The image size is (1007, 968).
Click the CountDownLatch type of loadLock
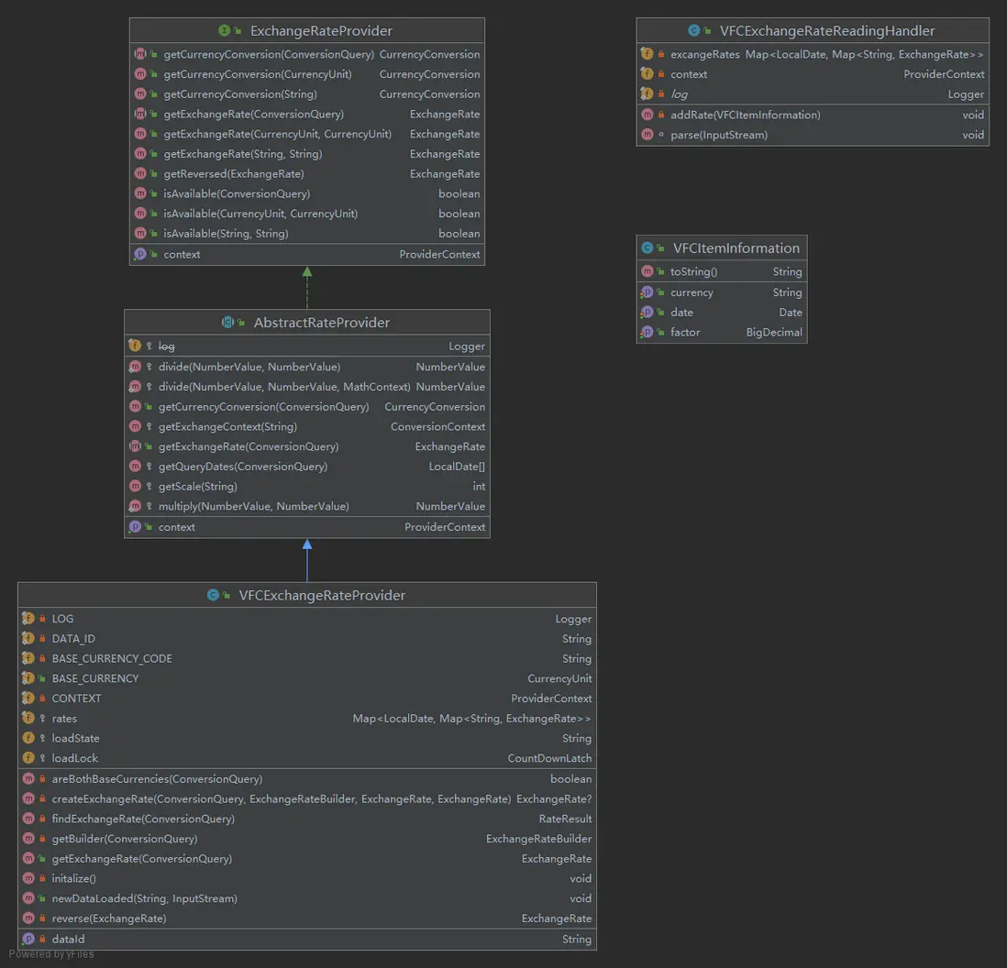tap(549, 758)
